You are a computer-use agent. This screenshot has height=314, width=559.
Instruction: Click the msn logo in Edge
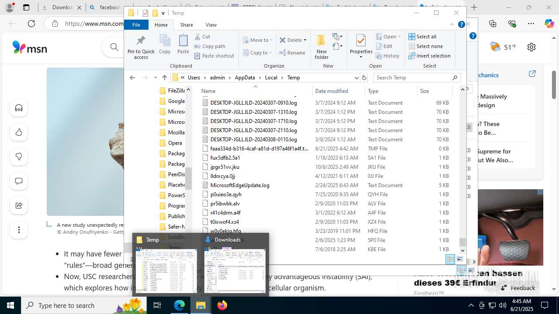click(30, 47)
